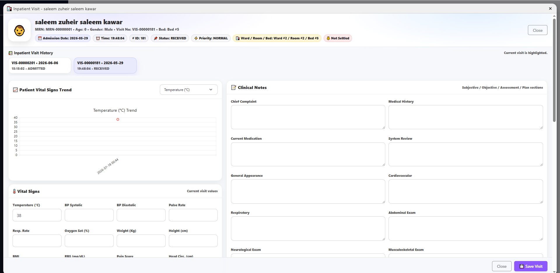Image resolution: width=560 pixels, height=273 pixels.
Task: Focus the Pulse Rate input field
Action: (193, 215)
